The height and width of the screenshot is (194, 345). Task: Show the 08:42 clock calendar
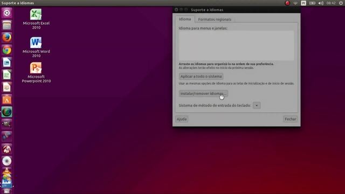(x=331, y=3)
